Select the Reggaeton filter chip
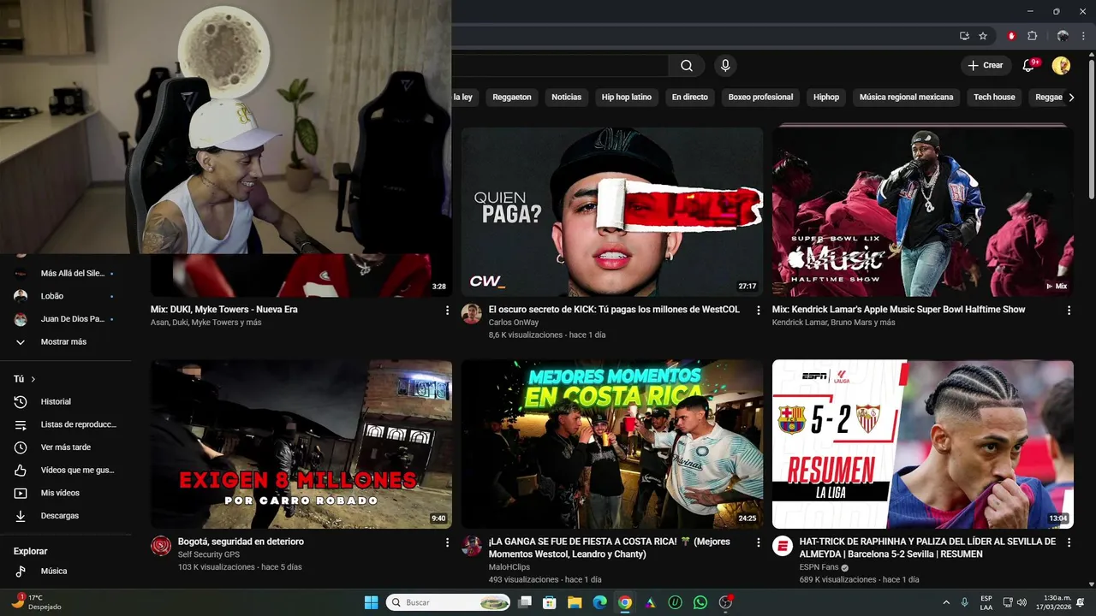Screen dimensions: 1096x616 [512, 98]
